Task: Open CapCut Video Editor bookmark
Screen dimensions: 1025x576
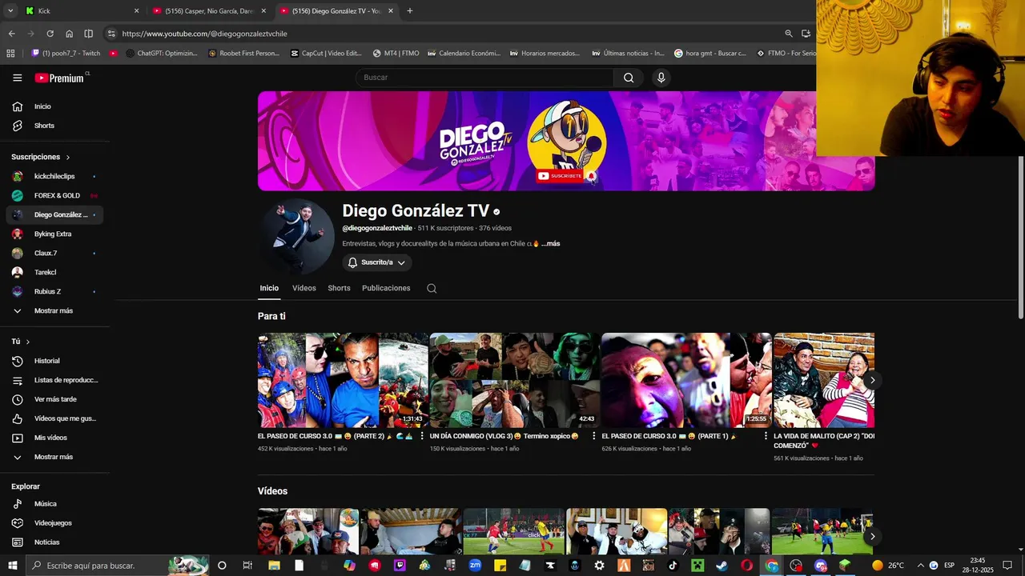Action: click(326, 54)
